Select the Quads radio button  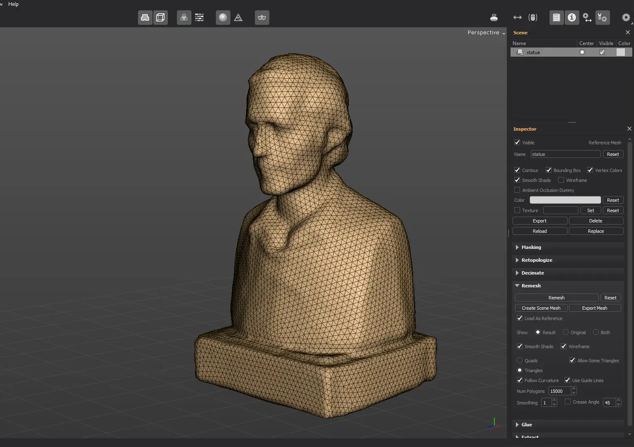pyautogui.click(x=520, y=360)
